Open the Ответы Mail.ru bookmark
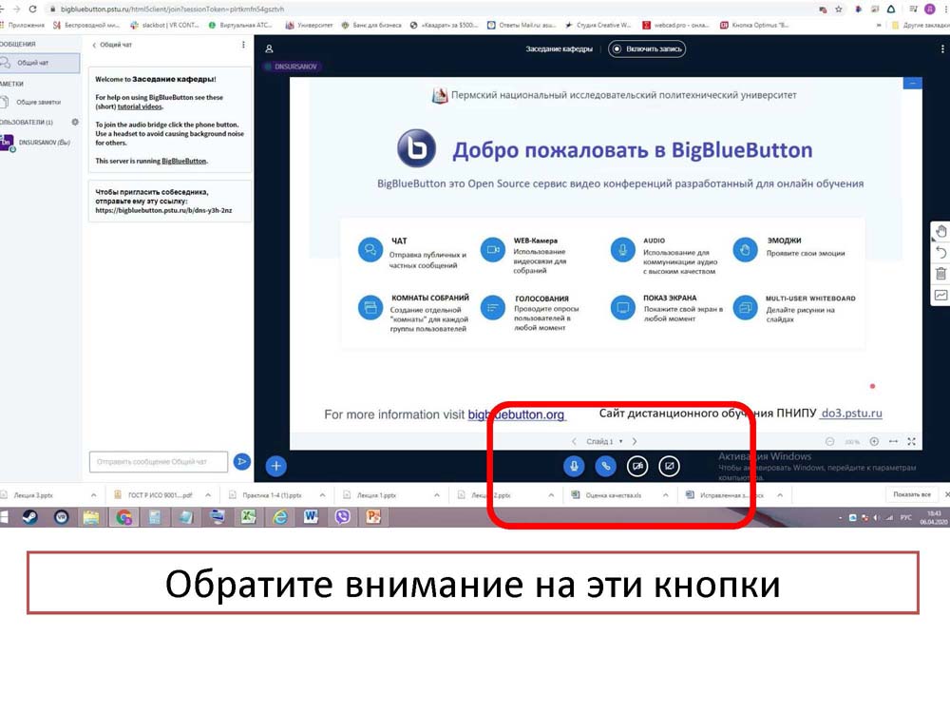 click(x=521, y=26)
